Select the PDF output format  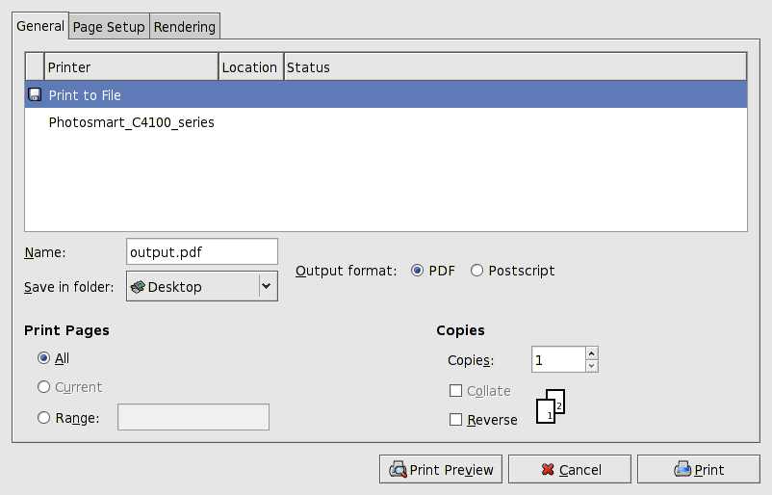418,271
